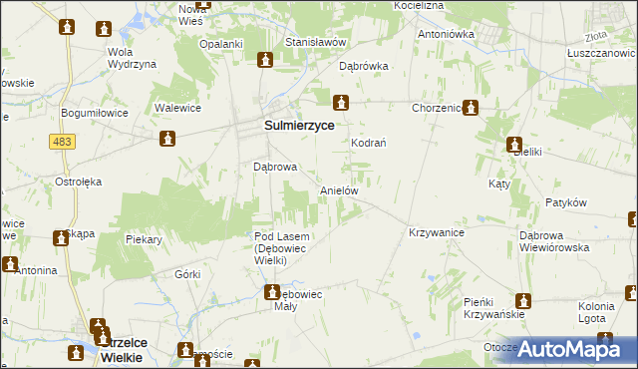This screenshot has height=369, width=638.
Task: Click the Kolonia Lgota label
Action: click(596, 312)
